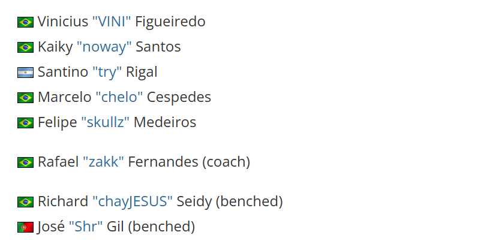The width and height of the screenshot is (499, 247).
Task: Click the "(benched)" label after Seidy
Action: (249, 201)
